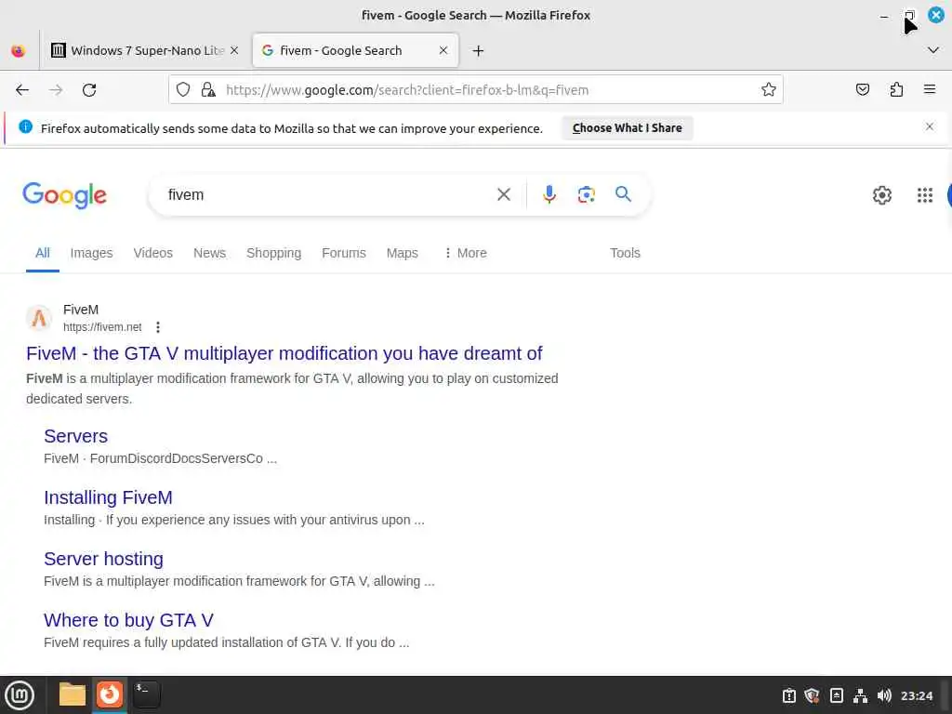Switch to Forums results tab

click(x=344, y=253)
